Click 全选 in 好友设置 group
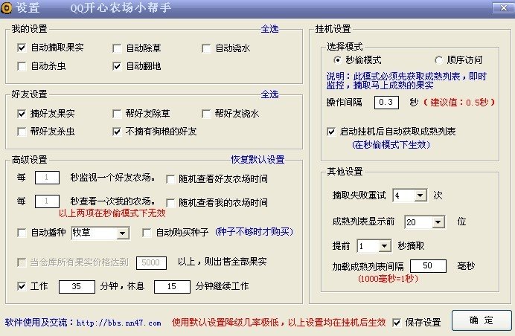 click(269, 94)
